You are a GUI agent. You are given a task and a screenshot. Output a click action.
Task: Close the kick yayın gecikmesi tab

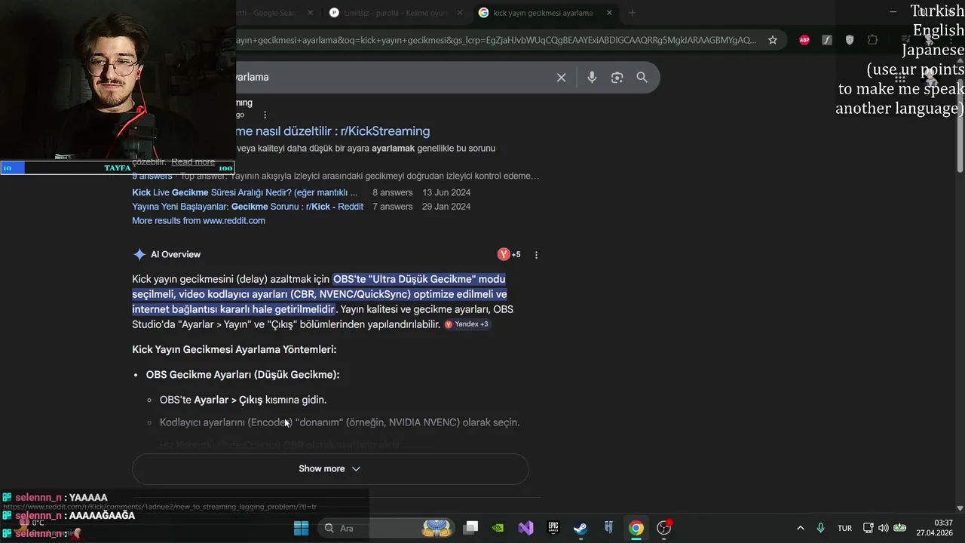tap(609, 13)
